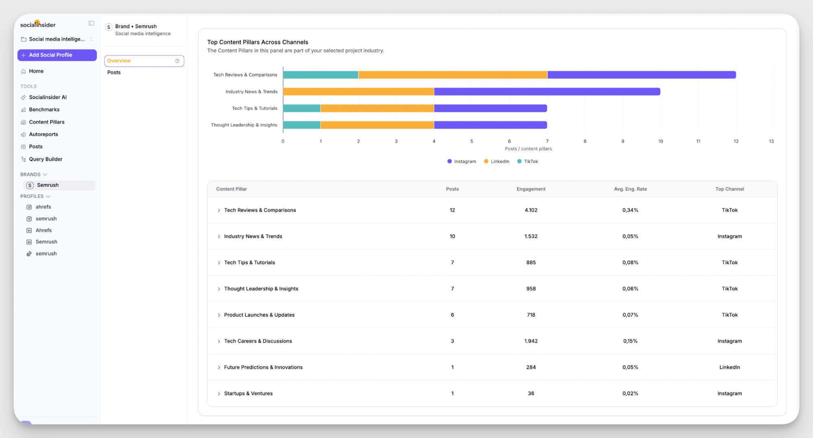This screenshot has height=438, width=813.
Task: Expand the Tech Tips & Tutorials row
Action: click(219, 263)
